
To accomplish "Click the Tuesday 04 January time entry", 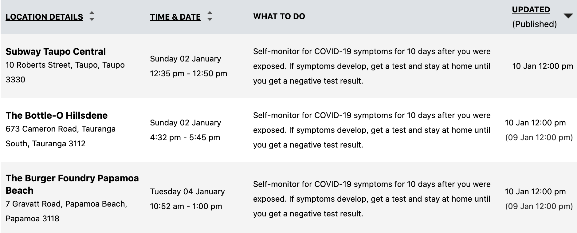I will pos(187,192).
